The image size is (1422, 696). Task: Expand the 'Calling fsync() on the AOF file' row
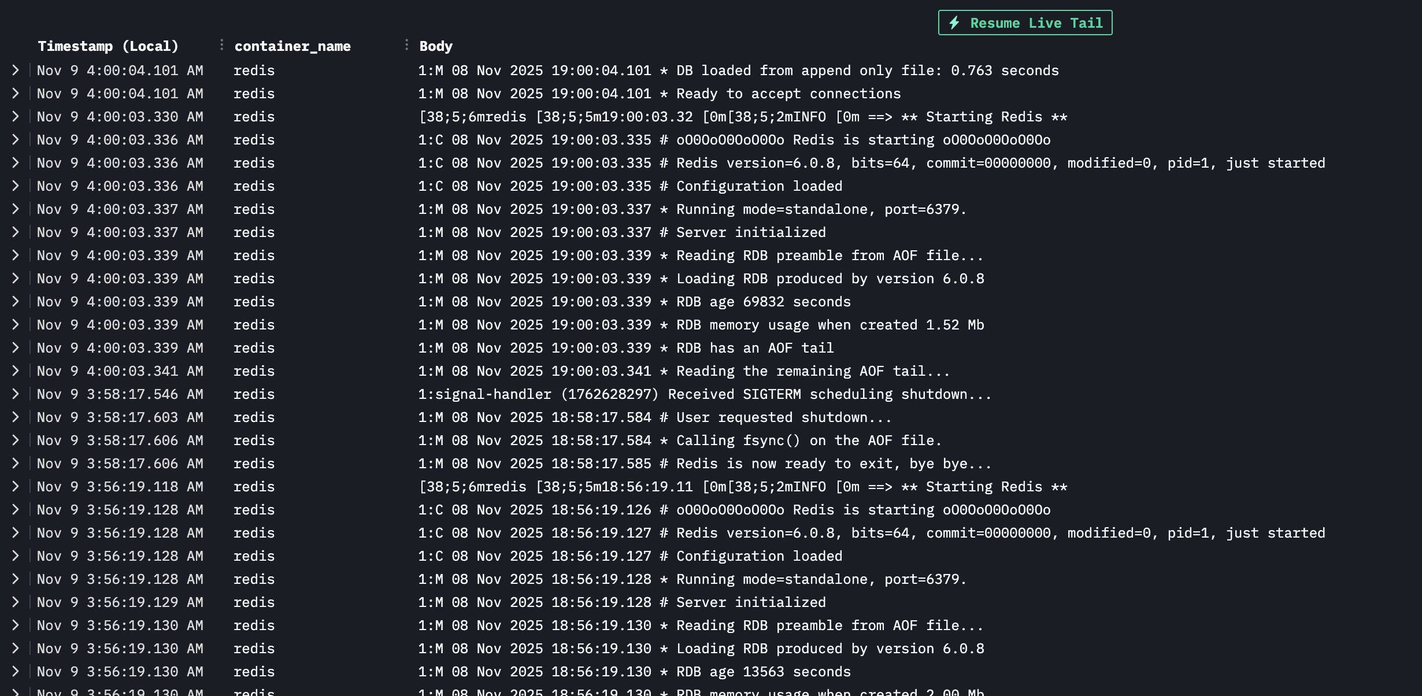pos(16,440)
